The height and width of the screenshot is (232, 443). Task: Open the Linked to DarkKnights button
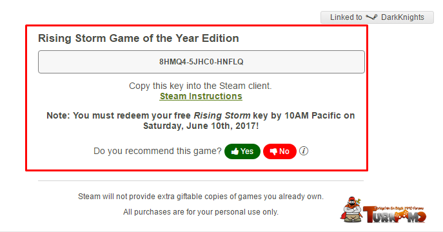(x=377, y=17)
